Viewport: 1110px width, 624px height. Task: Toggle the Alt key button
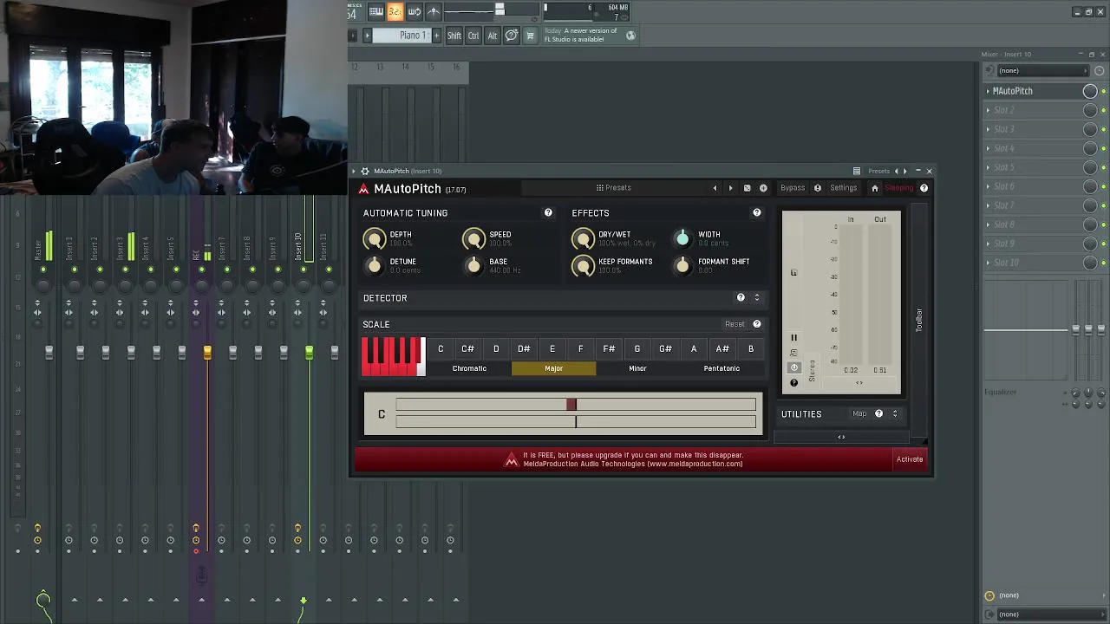pyautogui.click(x=493, y=36)
